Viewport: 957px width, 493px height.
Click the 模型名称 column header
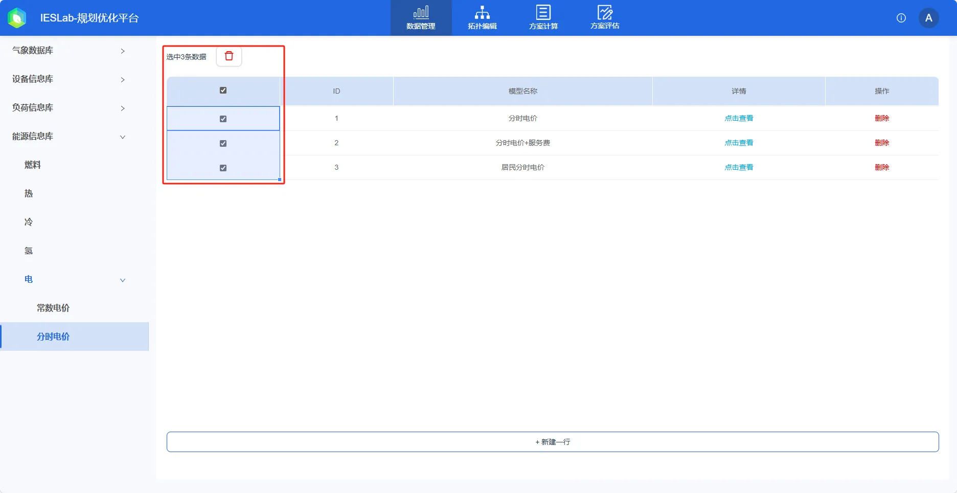(x=523, y=91)
